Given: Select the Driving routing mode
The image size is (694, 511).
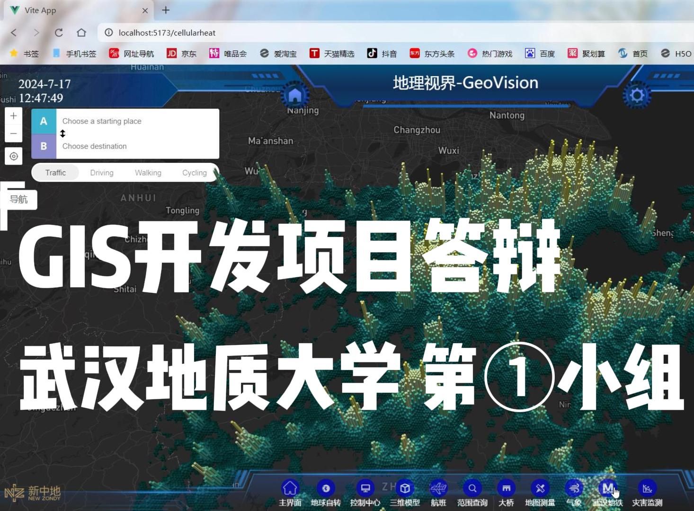Looking at the screenshot, I should tap(102, 173).
